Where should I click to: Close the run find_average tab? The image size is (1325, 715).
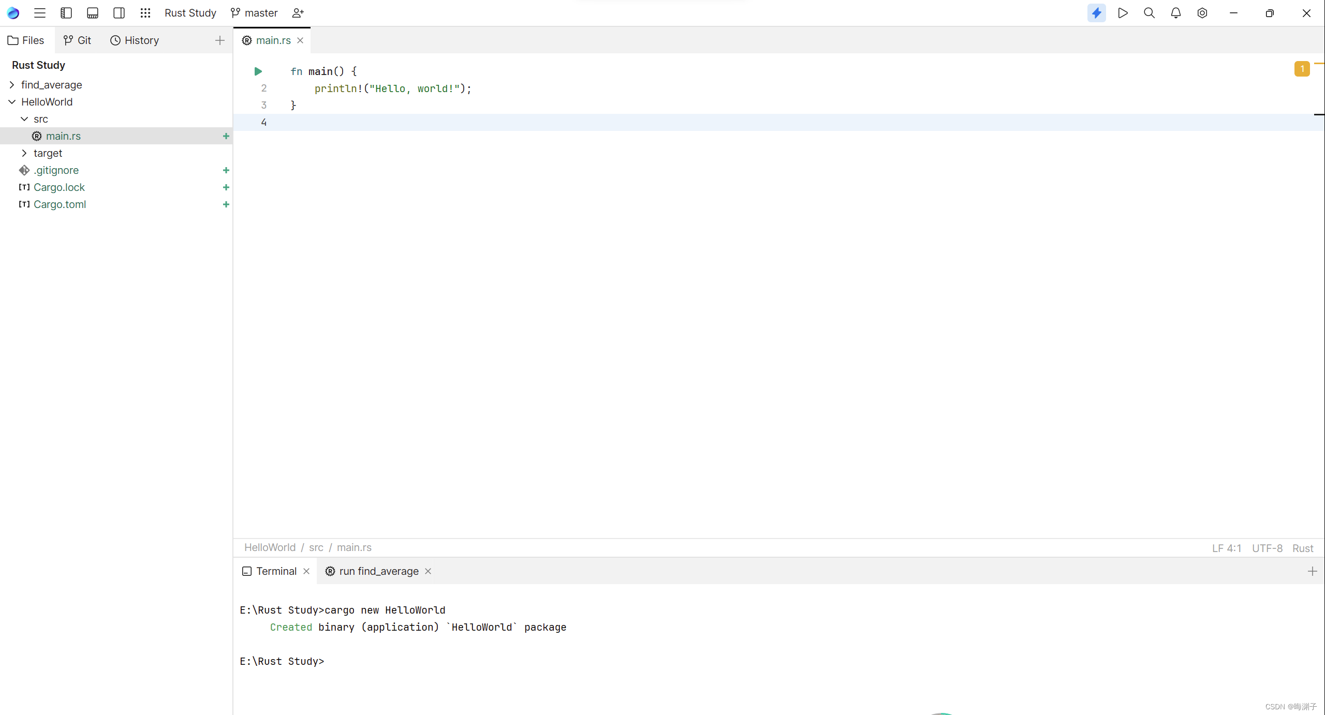[428, 571]
